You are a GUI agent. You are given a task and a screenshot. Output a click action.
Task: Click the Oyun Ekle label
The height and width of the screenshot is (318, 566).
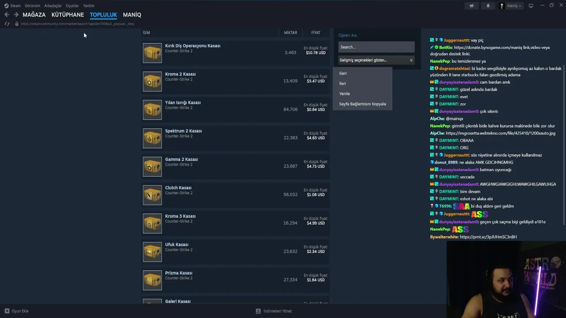[20, 311]
